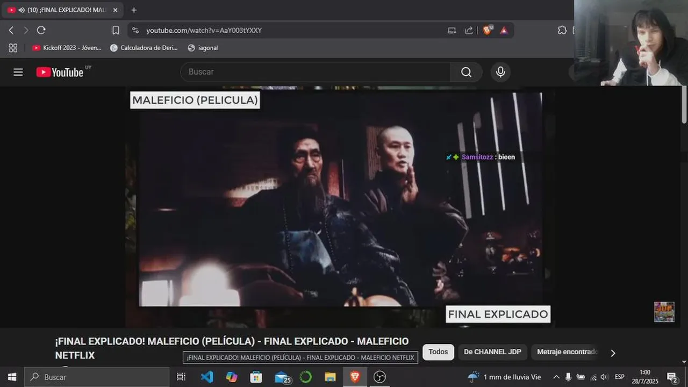
Task: Select the Todos filter chip
Action: coord(438,352)
